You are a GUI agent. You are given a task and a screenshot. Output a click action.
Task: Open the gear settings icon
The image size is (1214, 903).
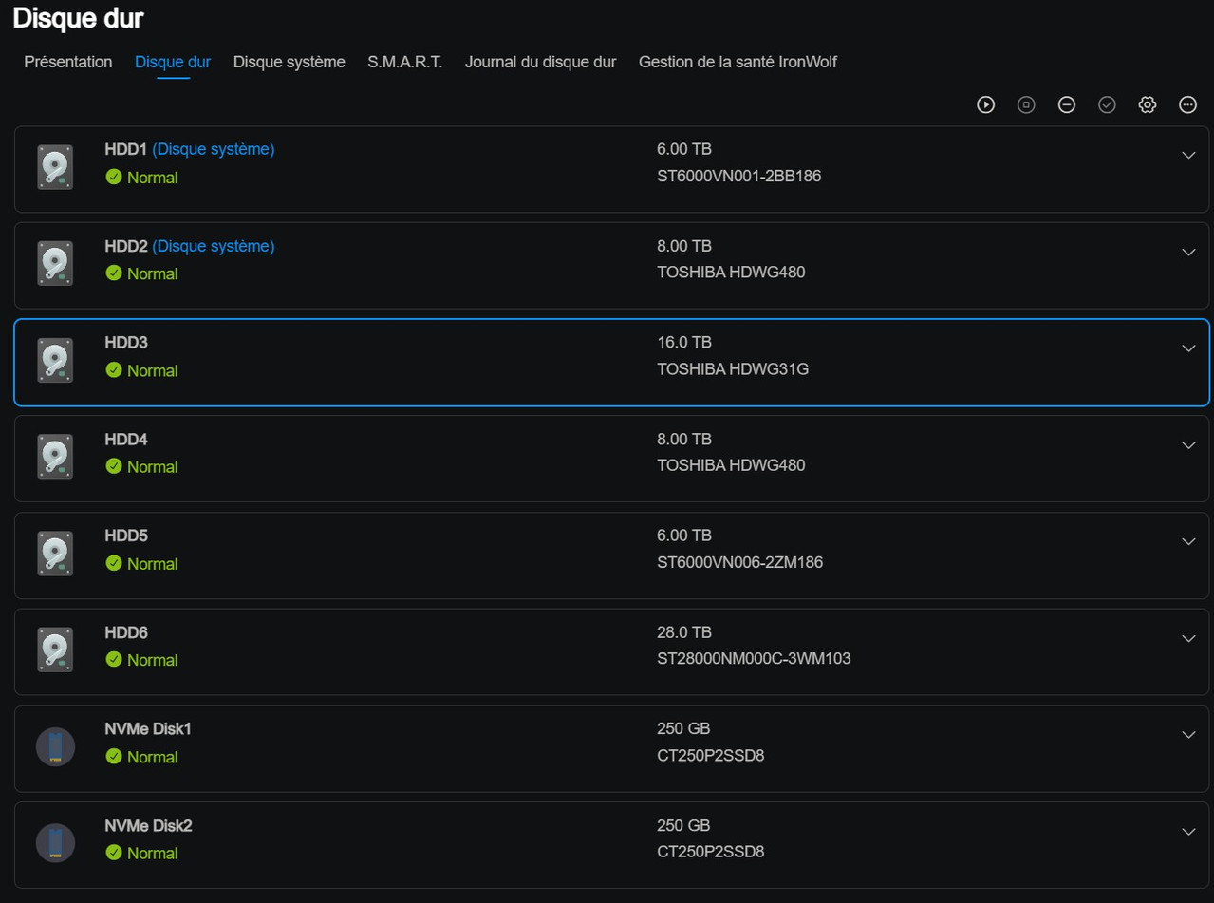click(1148, 105)
